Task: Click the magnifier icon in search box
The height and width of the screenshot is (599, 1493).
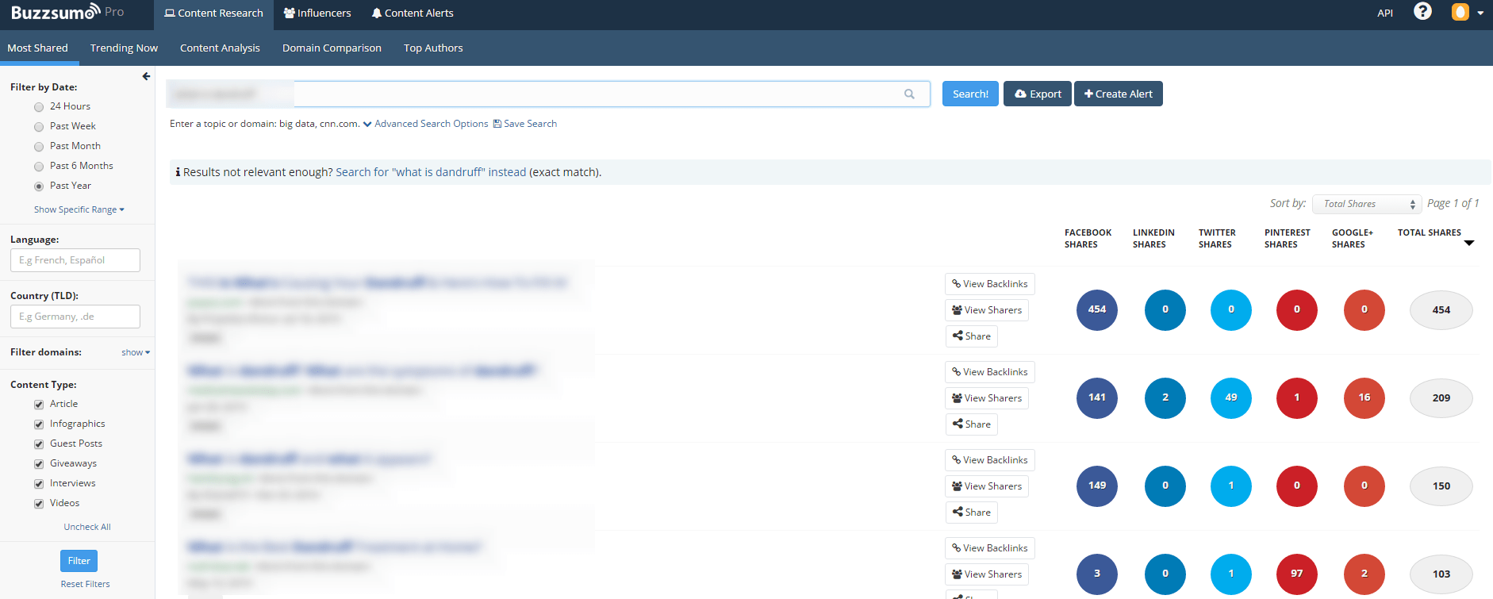Action: [x=909, y=94]
